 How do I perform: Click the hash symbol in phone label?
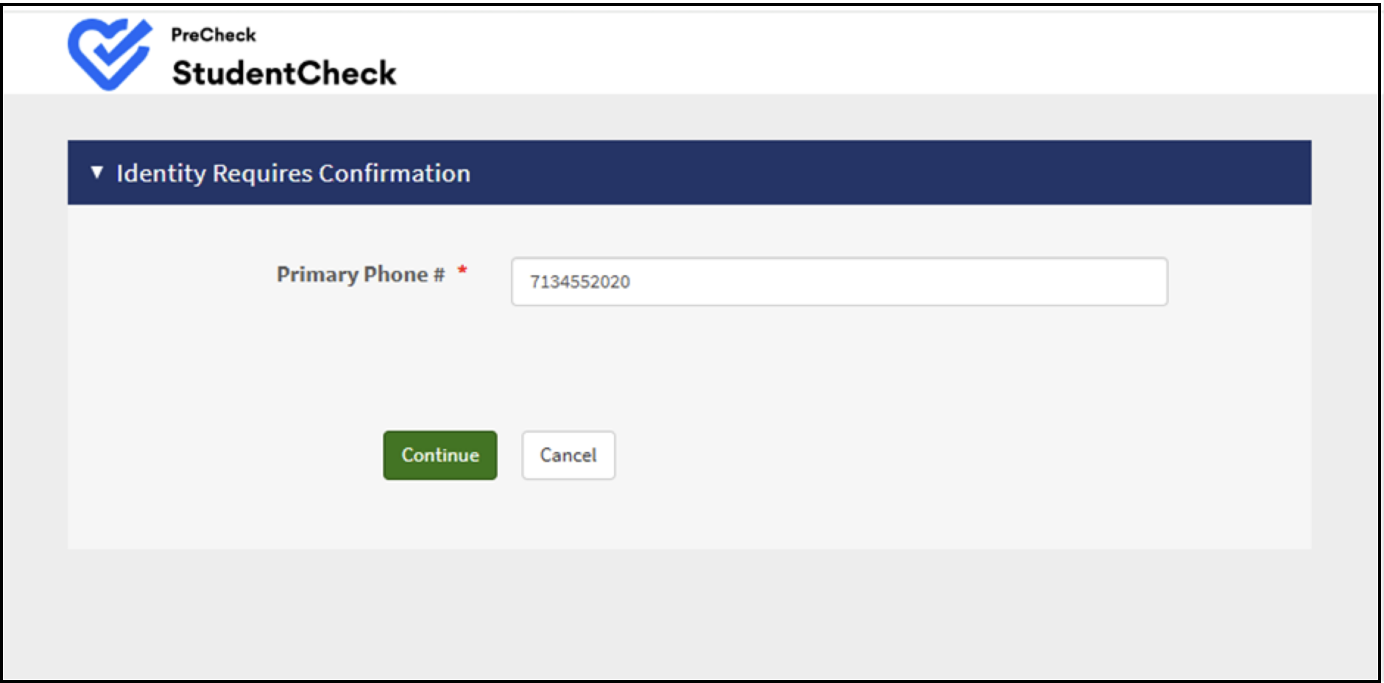coord(439,275)
